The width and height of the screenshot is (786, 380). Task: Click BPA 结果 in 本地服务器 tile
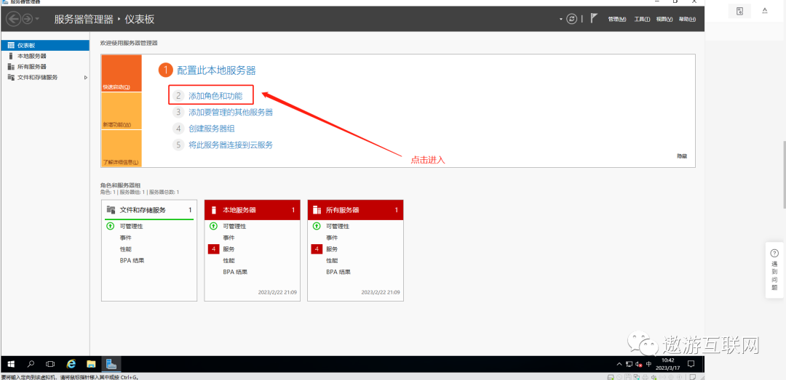[x=236, y=272]
